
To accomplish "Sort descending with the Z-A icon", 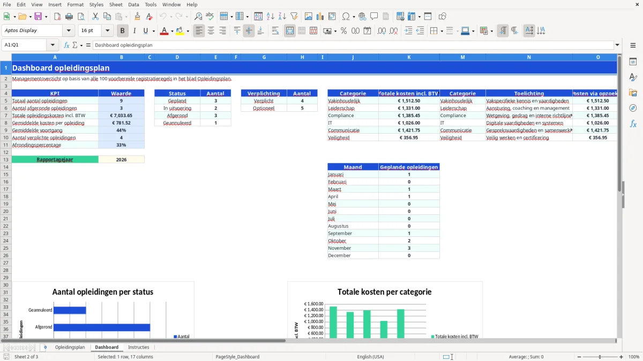I will pos(282,17).
